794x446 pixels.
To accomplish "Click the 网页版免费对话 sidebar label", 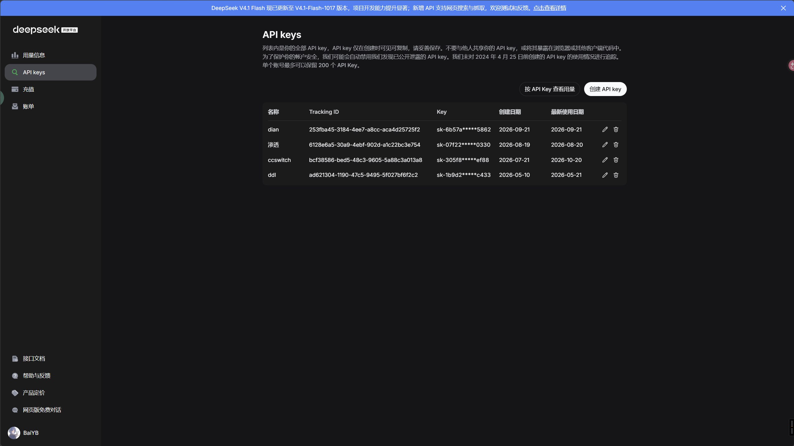I will click(x=42, y=410).
